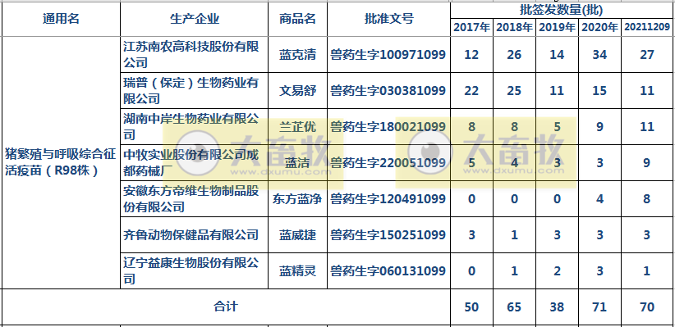The height and width of the screenshot is (327, 675).
Task: Click company cell 瑞普（保定）生物药业有限公司
Action: click(195, 91)
